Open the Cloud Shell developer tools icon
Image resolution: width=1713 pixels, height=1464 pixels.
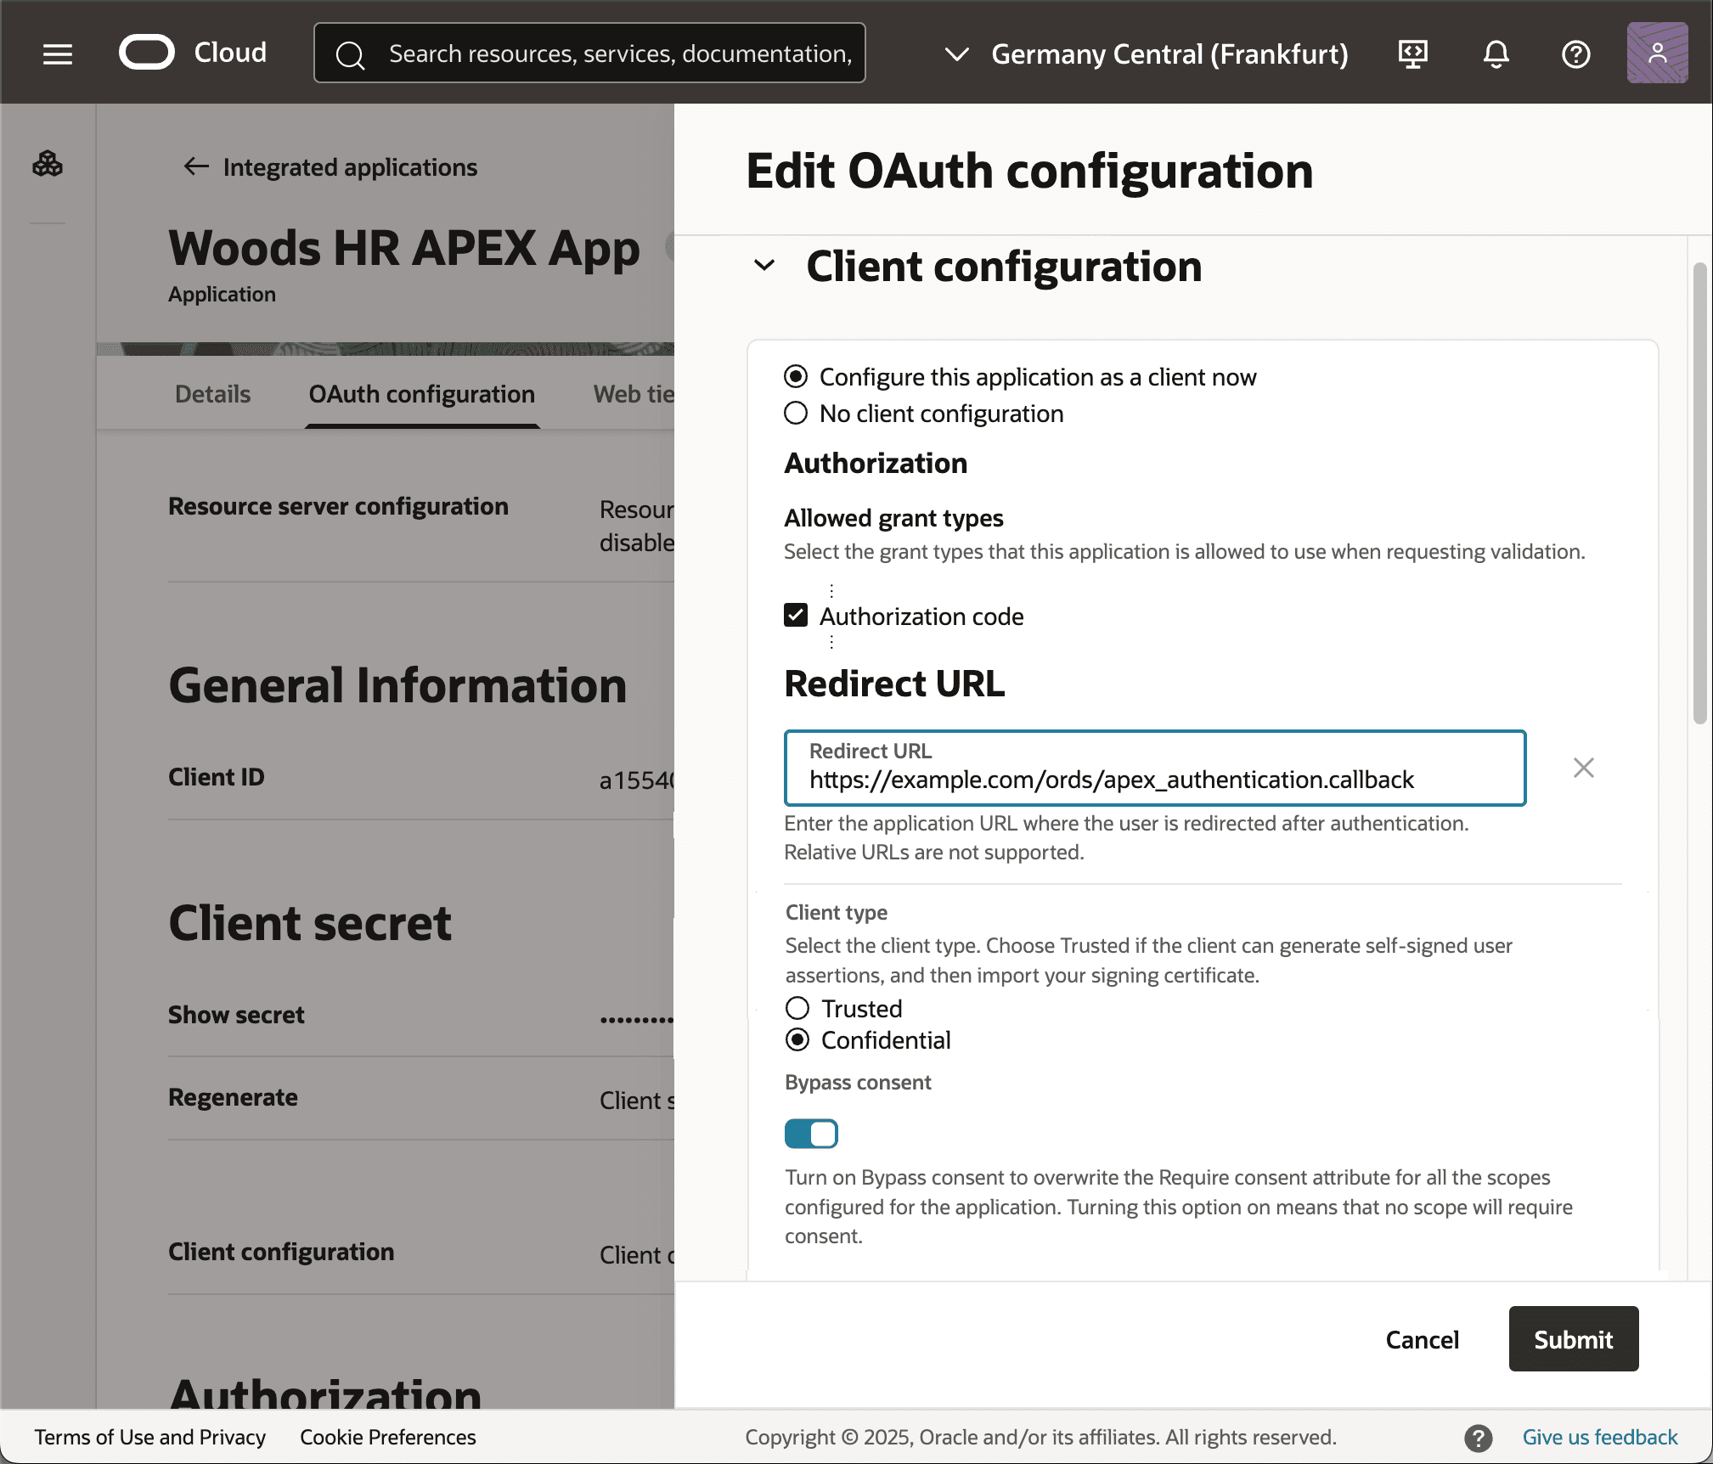[x=1413, y=54]
